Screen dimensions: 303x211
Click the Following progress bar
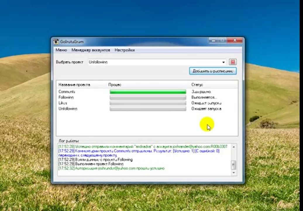[x=148, y=97]
